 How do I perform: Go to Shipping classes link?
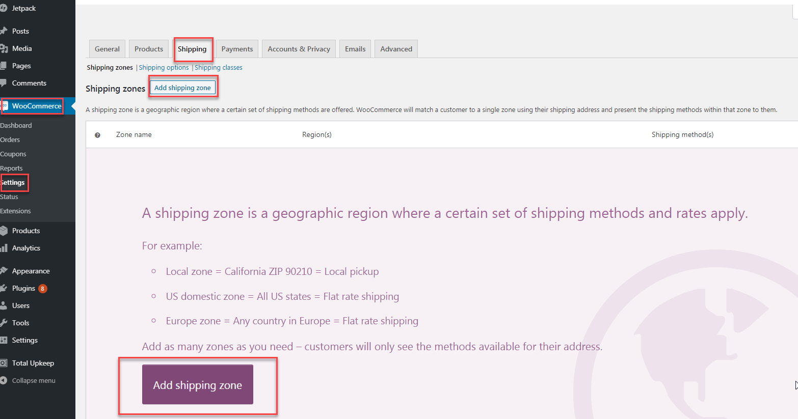218,67
